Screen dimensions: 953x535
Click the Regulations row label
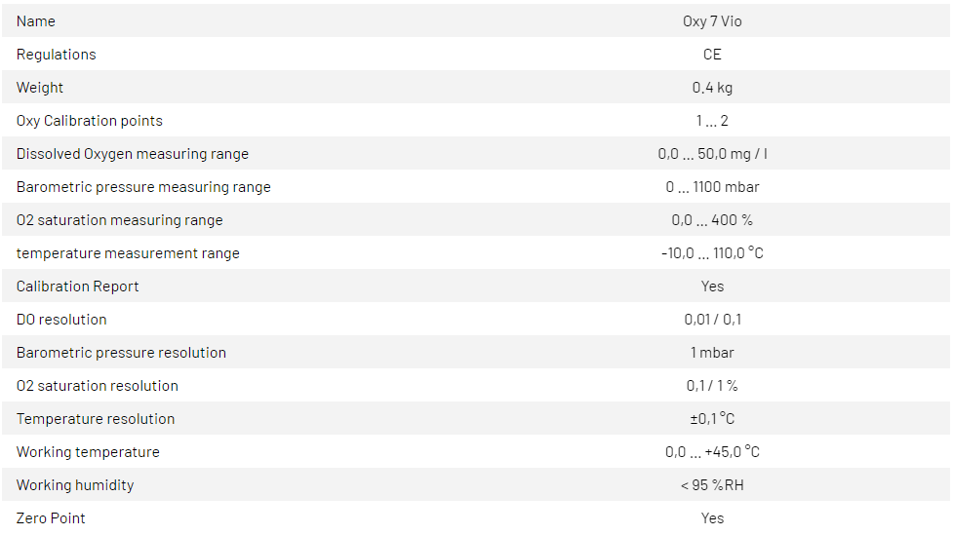[57, 55]
